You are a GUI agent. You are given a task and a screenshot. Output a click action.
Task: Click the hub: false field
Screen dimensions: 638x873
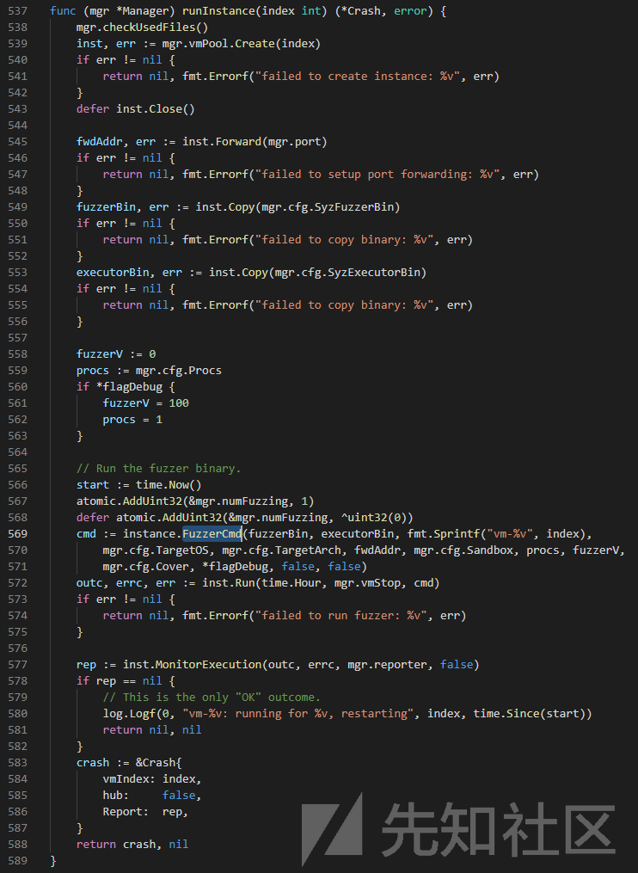pos(152,795)
